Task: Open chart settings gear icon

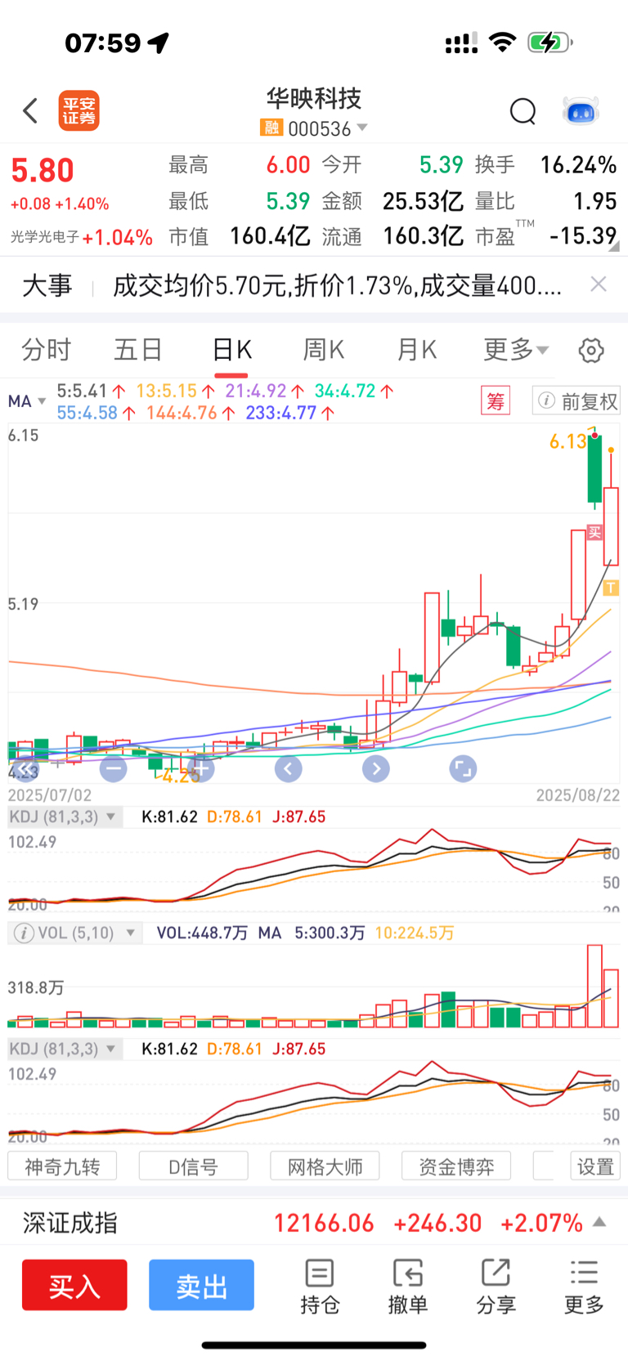Action: click(x=591, y=350)
